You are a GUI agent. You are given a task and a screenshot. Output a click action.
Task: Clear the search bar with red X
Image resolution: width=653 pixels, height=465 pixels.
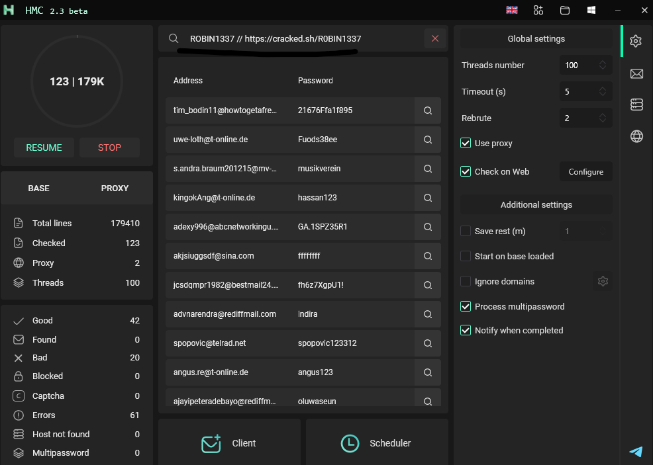[x=435, y=39]
